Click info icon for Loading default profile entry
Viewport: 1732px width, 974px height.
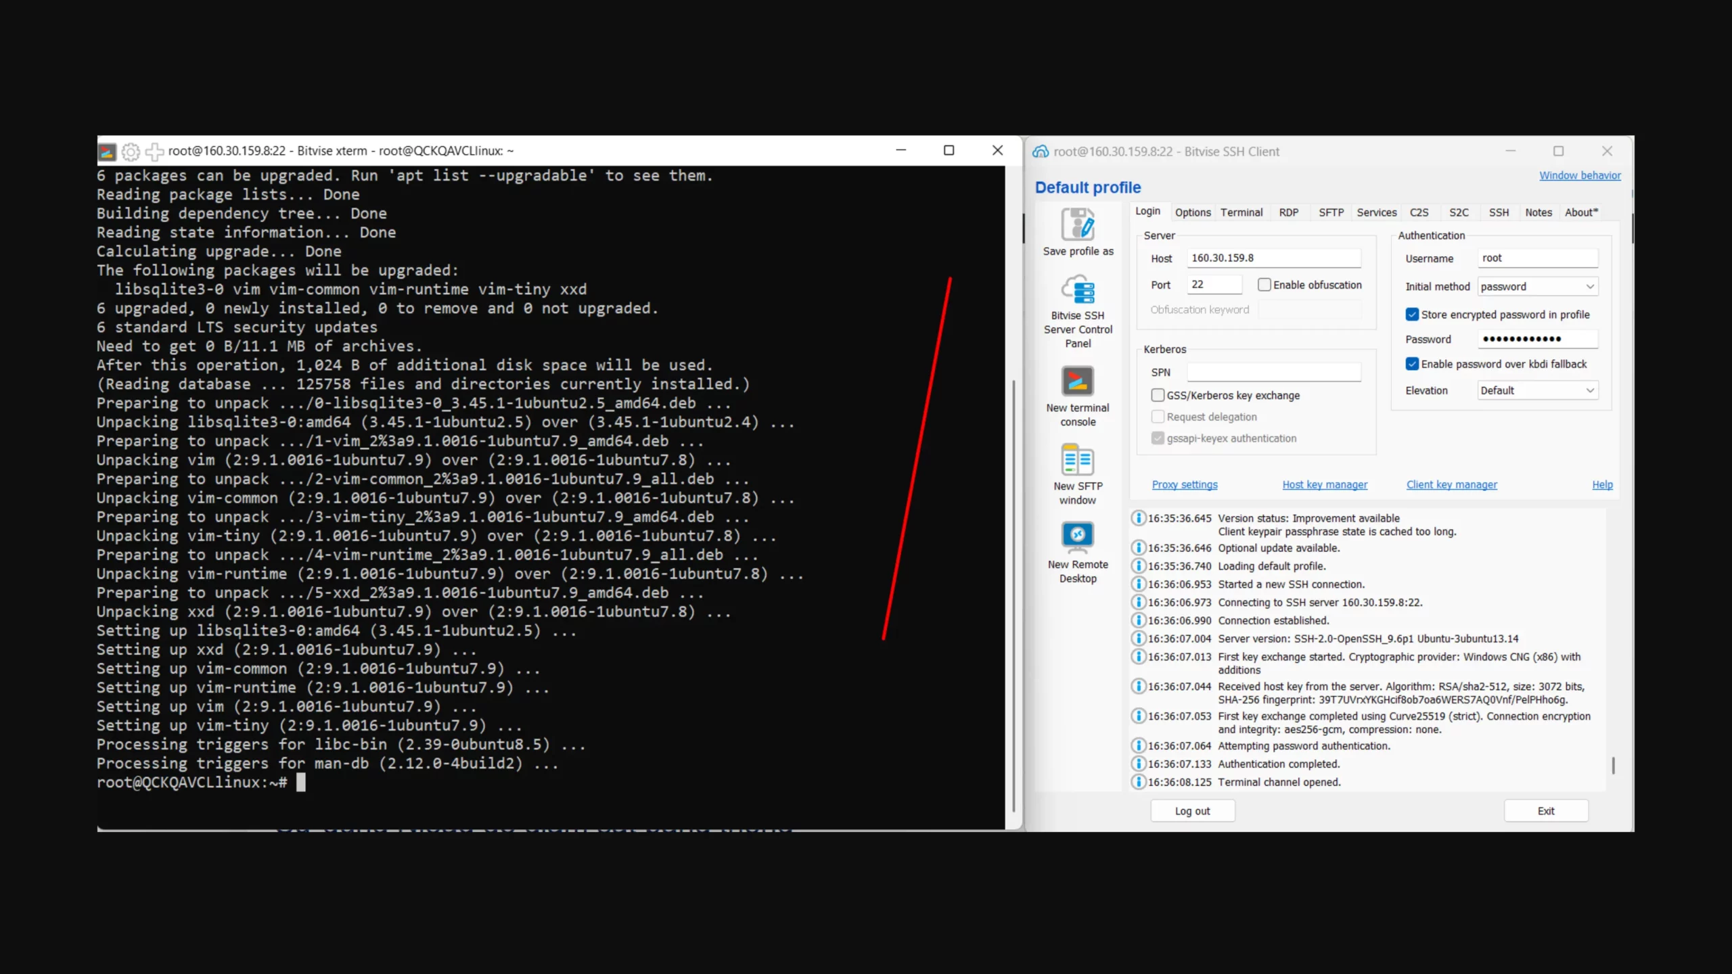coord(1139,566)
